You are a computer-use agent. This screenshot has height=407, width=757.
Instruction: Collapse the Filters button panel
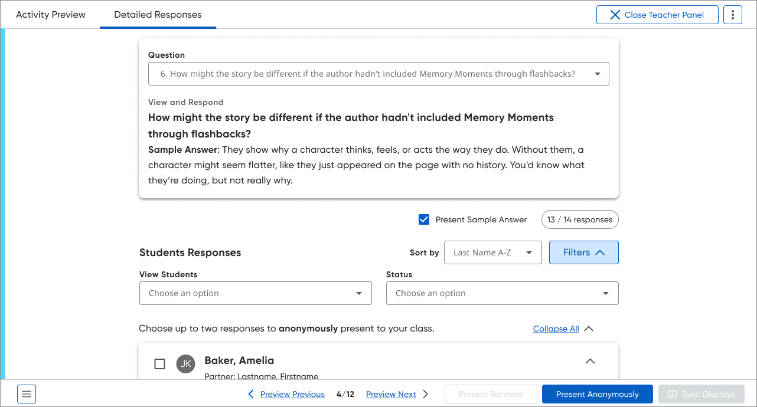coord(583,252)
